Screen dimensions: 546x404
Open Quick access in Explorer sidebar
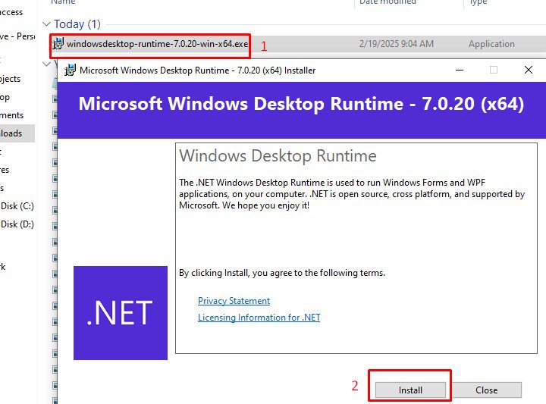coord(11,12)
